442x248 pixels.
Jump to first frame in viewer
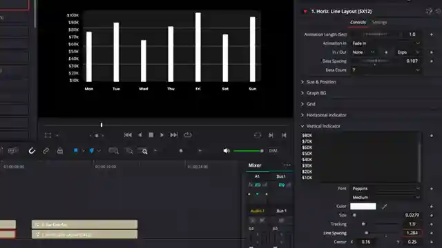click(x=128, y=135)
